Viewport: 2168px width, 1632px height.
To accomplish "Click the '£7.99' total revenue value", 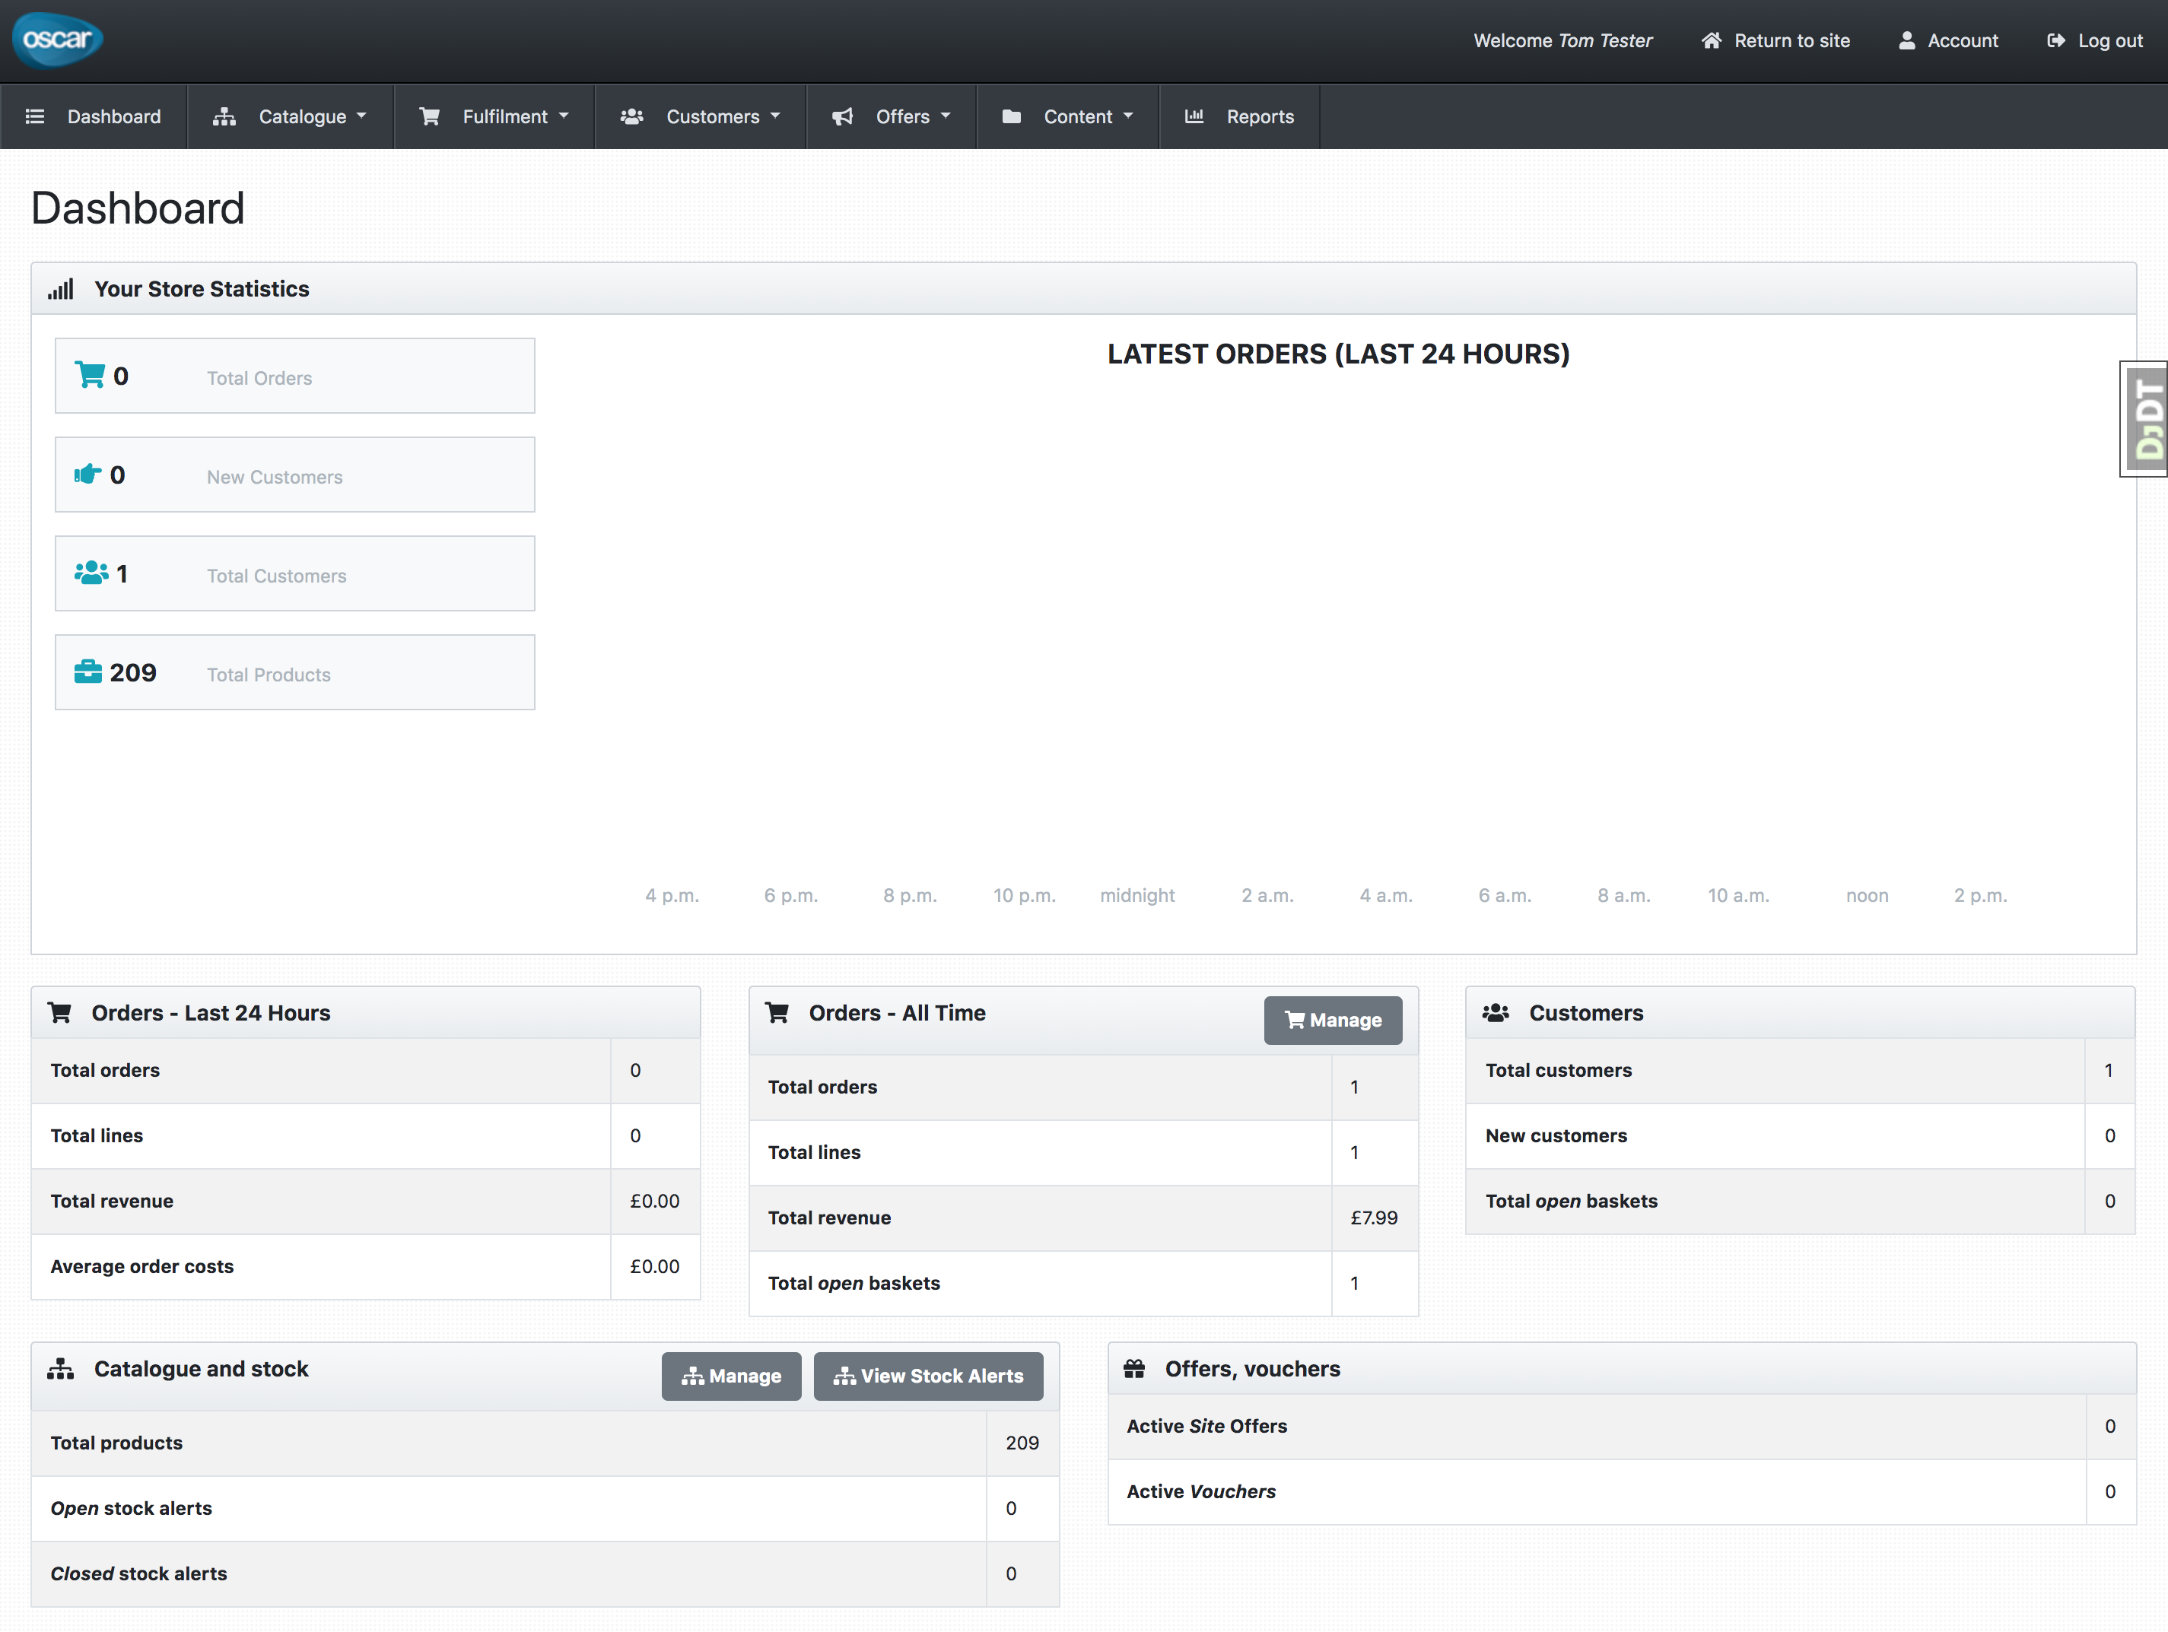I will (x=1374, y=1218).
